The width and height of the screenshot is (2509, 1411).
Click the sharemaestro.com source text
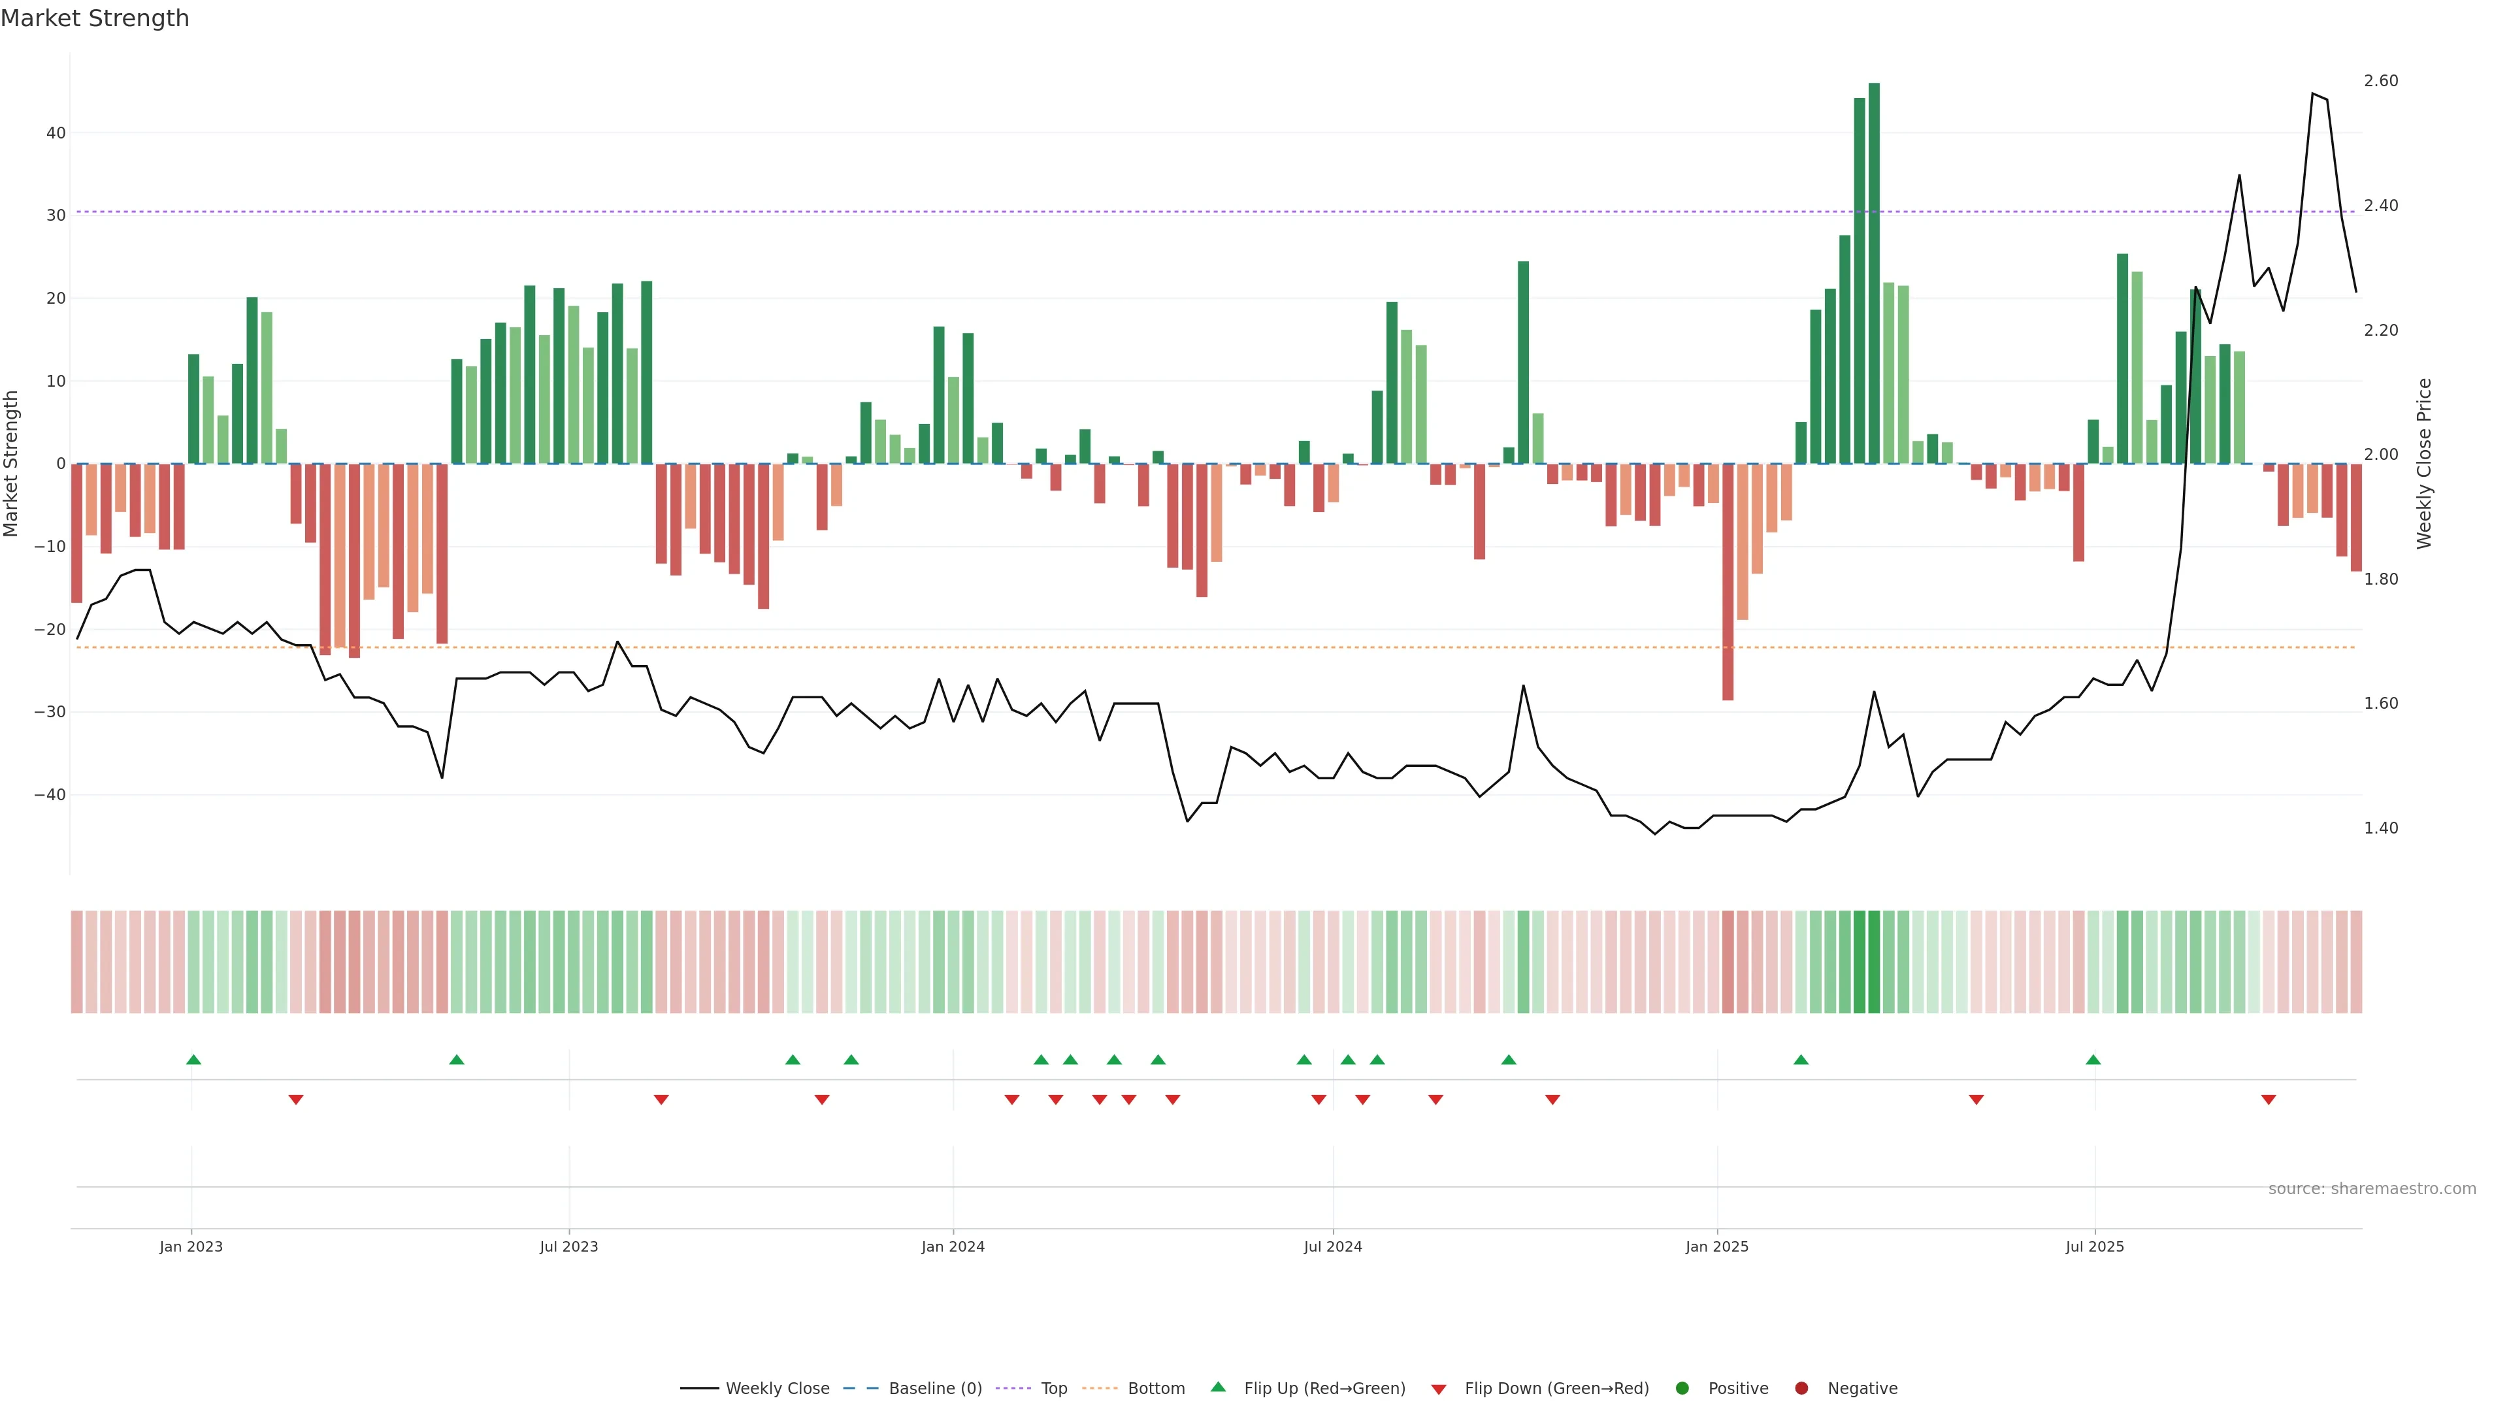point(2372,1188)
